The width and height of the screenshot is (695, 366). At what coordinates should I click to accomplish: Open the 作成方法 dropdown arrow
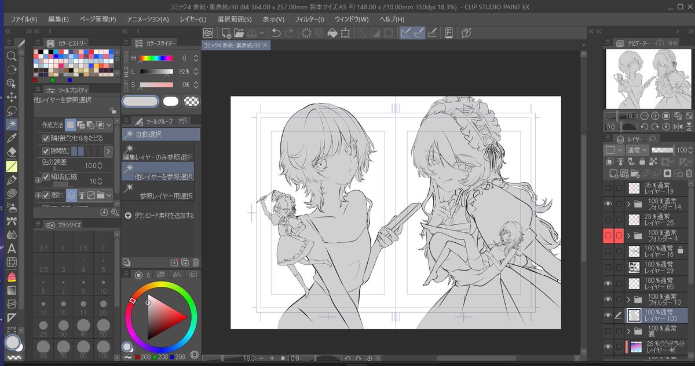(x=108, y=124)
